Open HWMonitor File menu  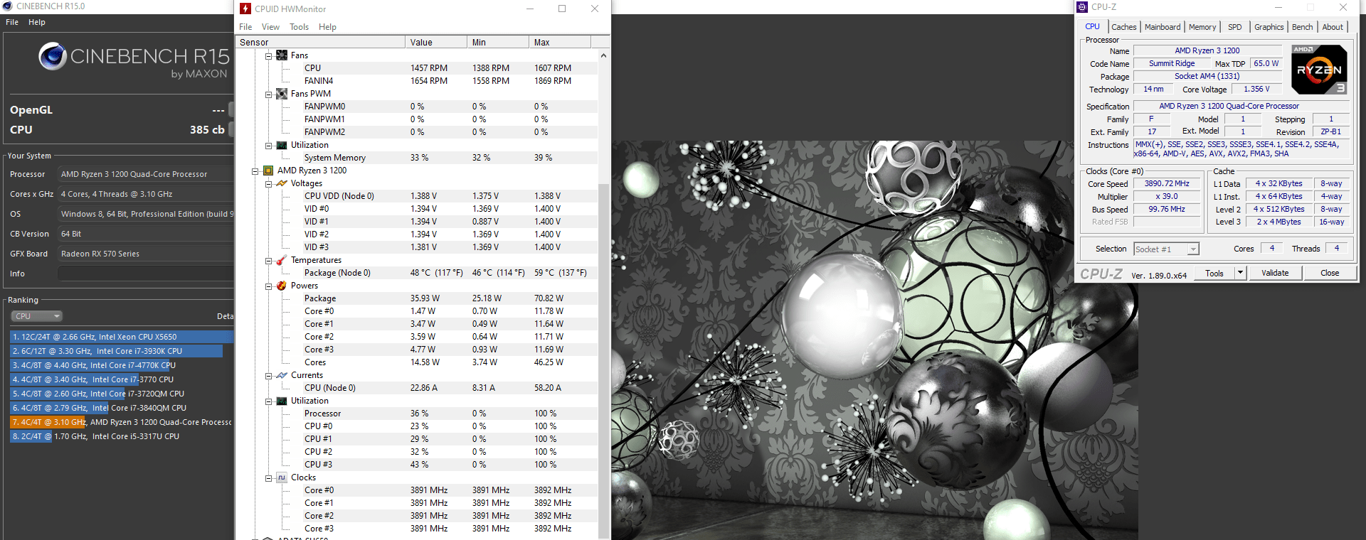245,27
